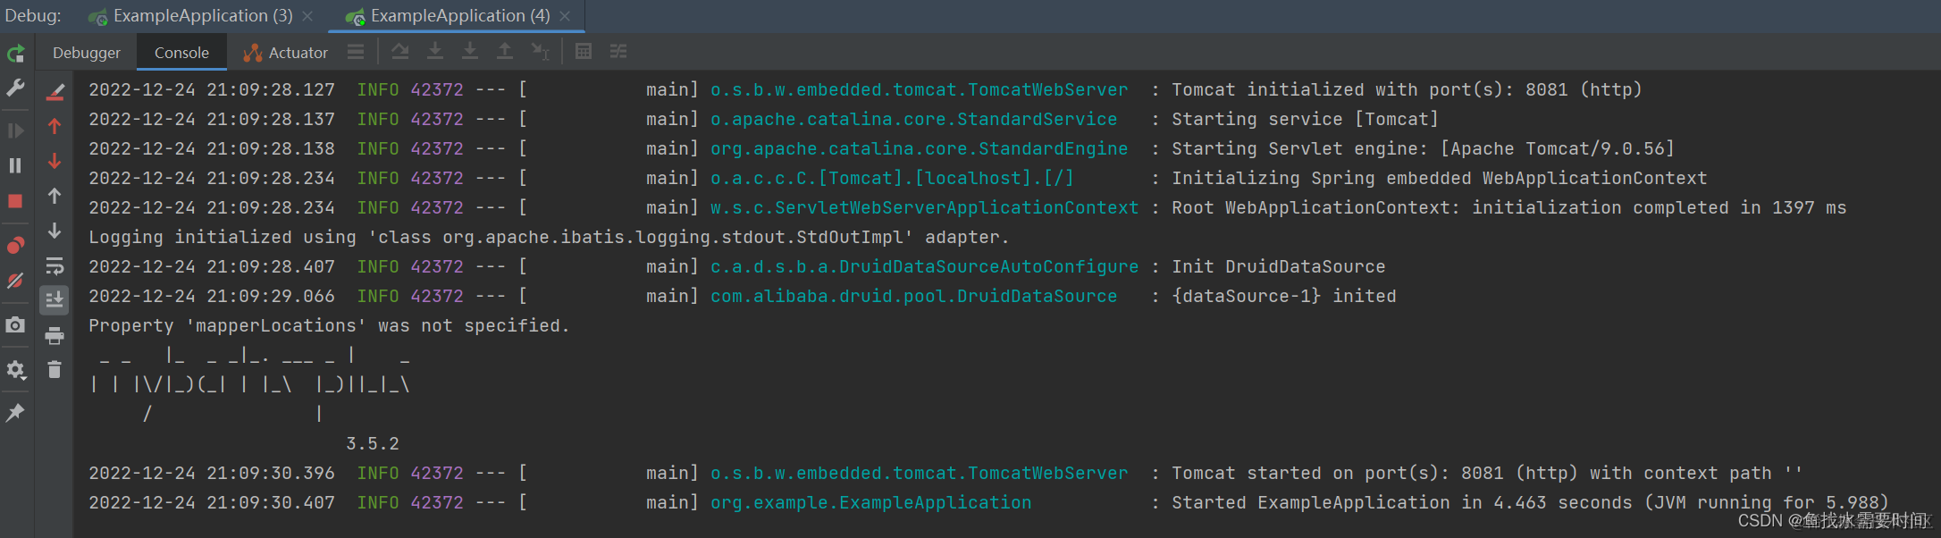Click 'Starting Servlet engine' message text
Image resolution: width=1941 pixels, height=538 pixels.
click(1423, 148)
